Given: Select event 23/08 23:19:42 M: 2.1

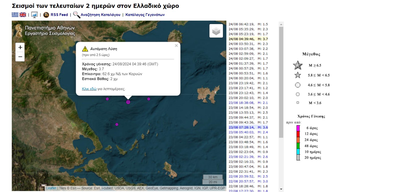Looking at the screenshot, I should click(x=248, y=83).
